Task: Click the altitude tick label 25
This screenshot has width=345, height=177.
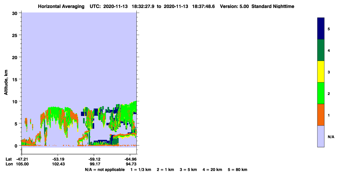Action: (15, 35)
